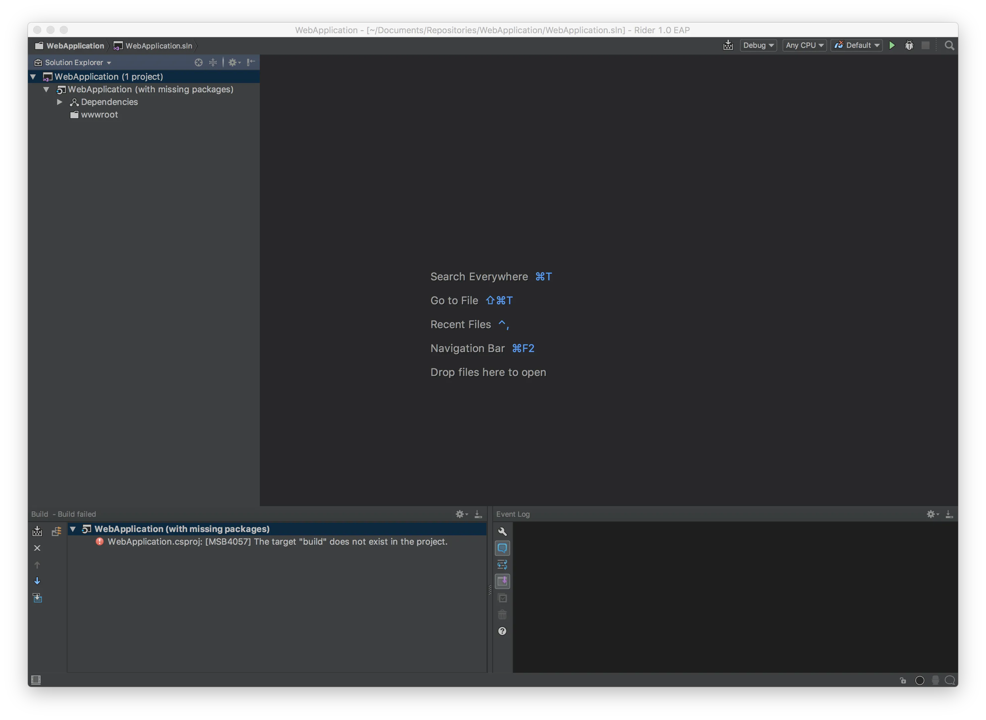Open Event Log wrench settings icon
This screenshot has width=986, height=720.
coord(502,531)
